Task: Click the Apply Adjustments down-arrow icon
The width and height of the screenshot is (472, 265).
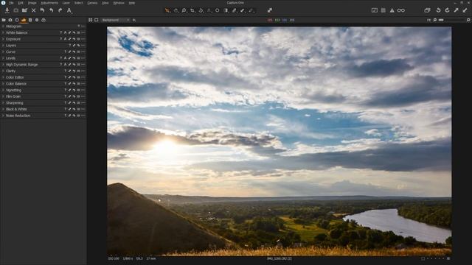Action: (465, 10)
